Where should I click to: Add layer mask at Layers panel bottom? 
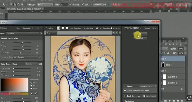tap(166, 101)
